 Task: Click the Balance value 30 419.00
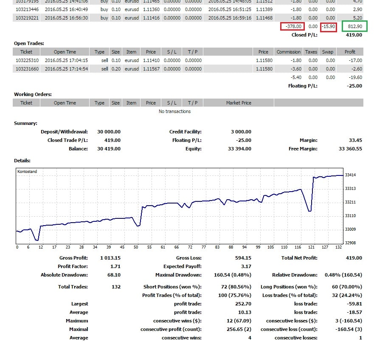[109, 149]
